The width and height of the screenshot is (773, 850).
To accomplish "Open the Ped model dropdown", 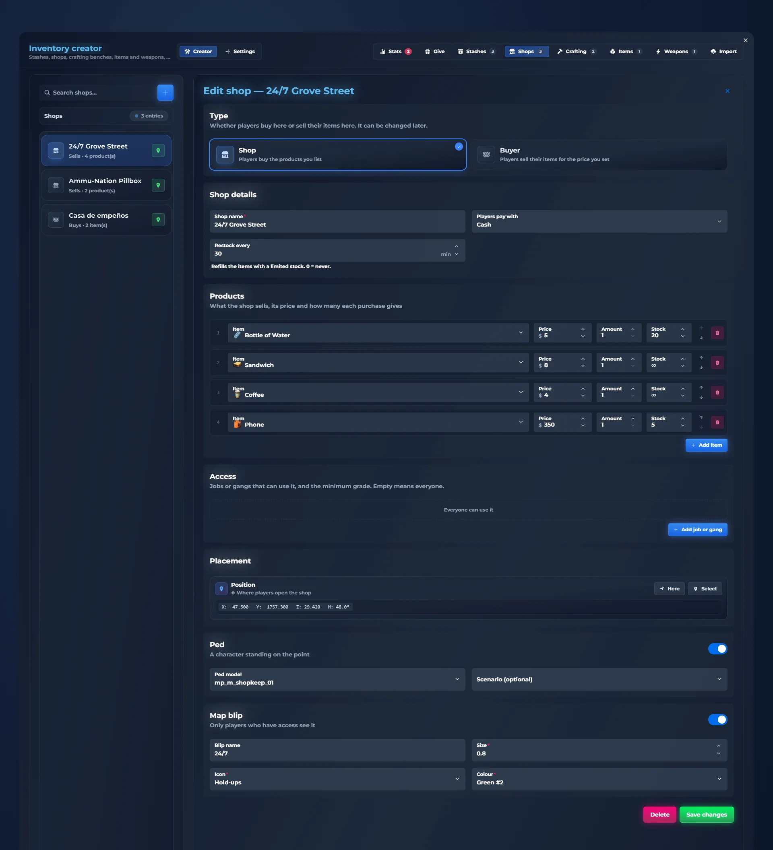I will click(337, 679).
